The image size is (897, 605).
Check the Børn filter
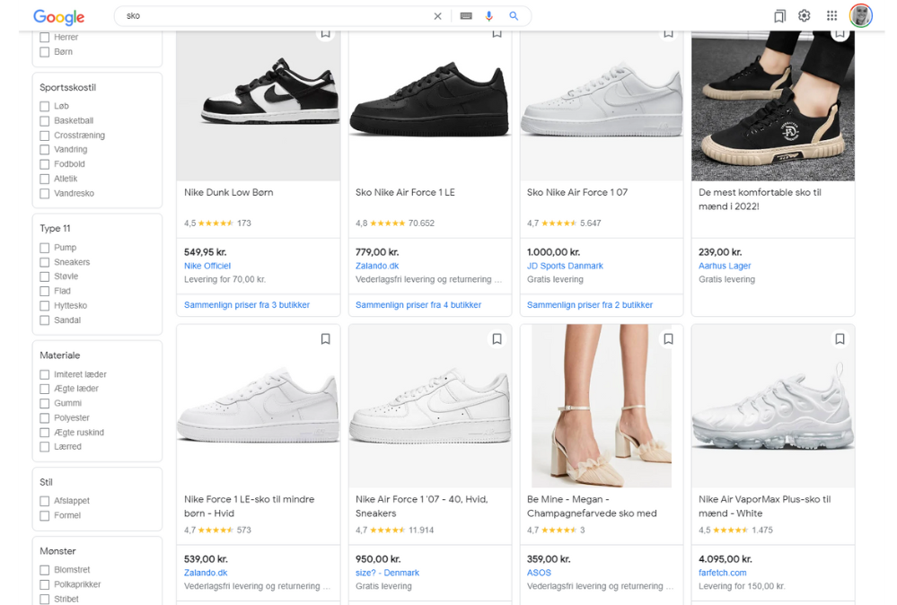[x=45, y=52]
